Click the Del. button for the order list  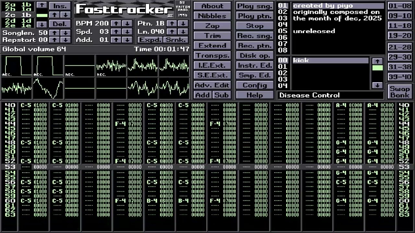[x=60, y=24]
